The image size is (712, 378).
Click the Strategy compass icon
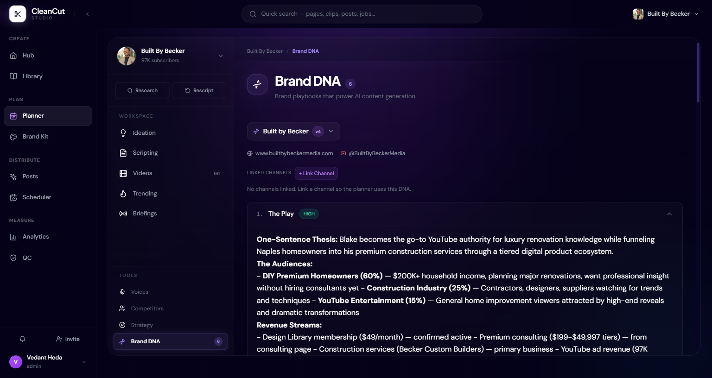pos(122,325)
